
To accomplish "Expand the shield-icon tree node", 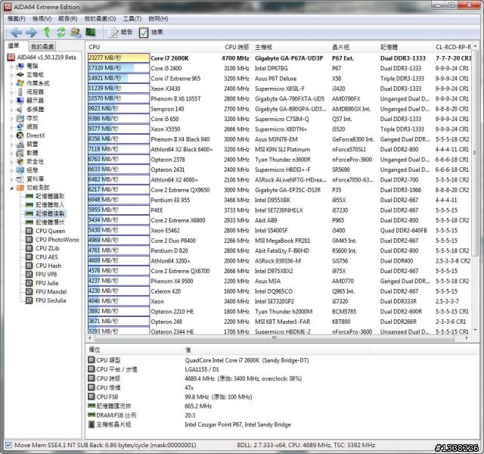I will (12, 161).
